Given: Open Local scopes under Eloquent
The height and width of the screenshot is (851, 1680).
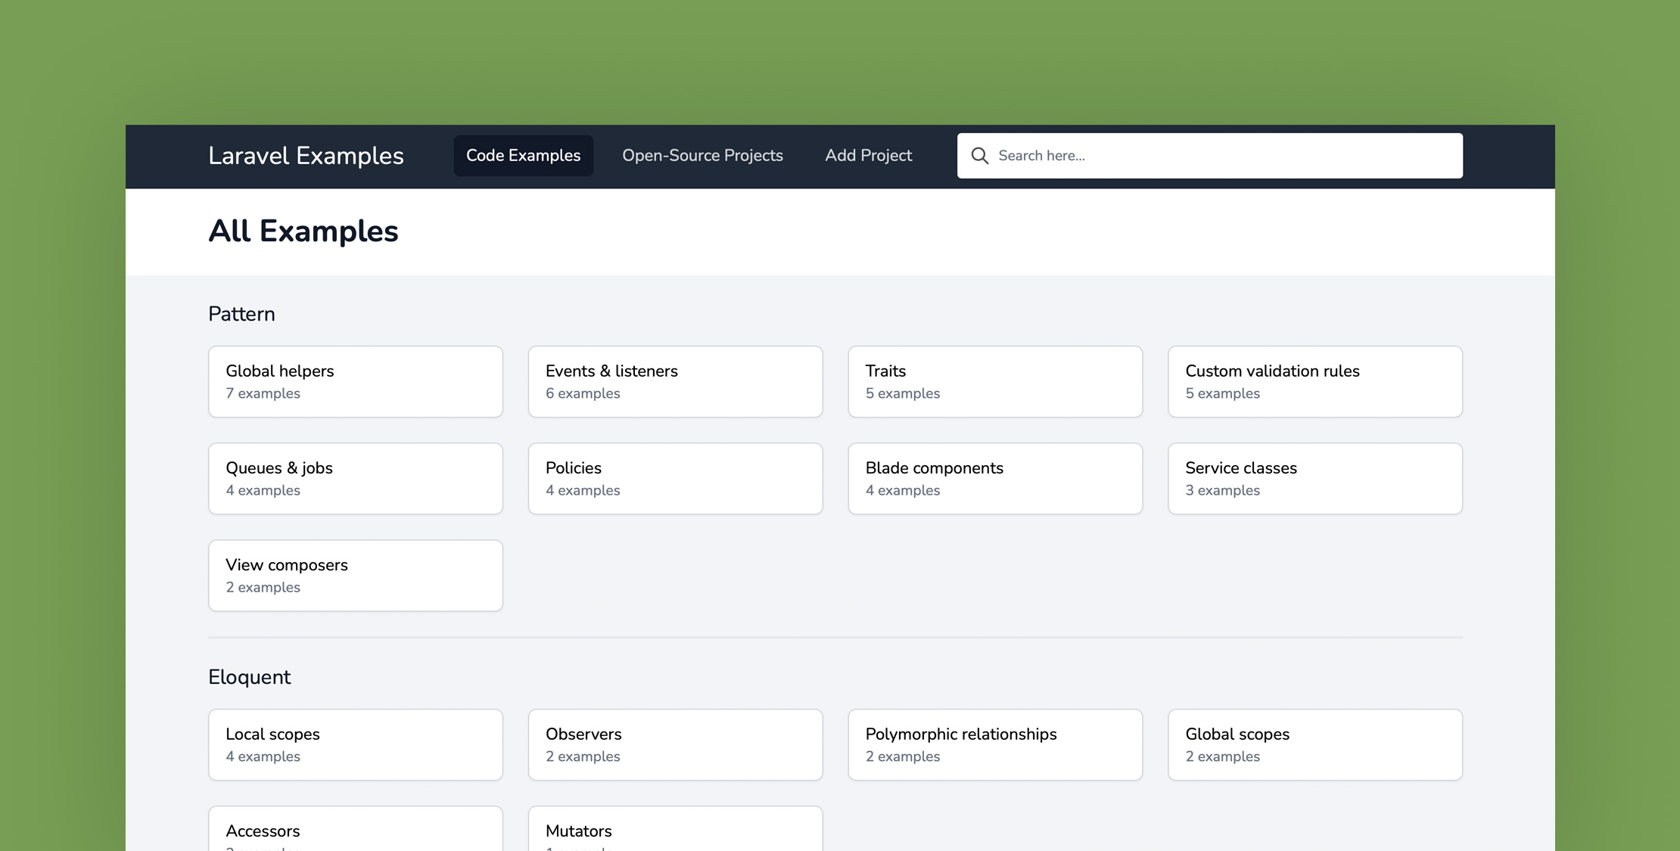Looking at the screenshot, I should pos(355,744).
